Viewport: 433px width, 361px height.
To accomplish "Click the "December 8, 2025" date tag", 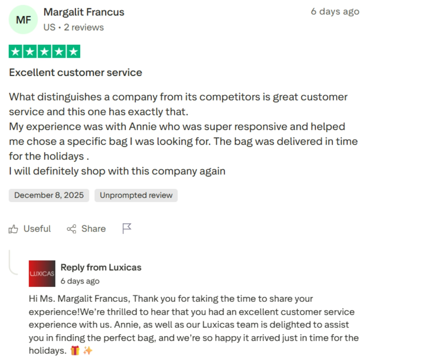I will click(x=49, y=195).
